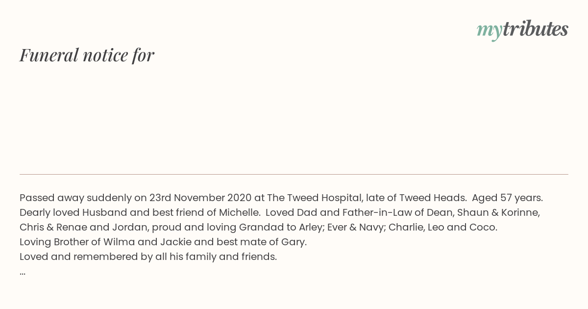The image size is (588, 309).
Task: Click the "Passed away suddenly" opening line
Action: click(x=281, y=198)
